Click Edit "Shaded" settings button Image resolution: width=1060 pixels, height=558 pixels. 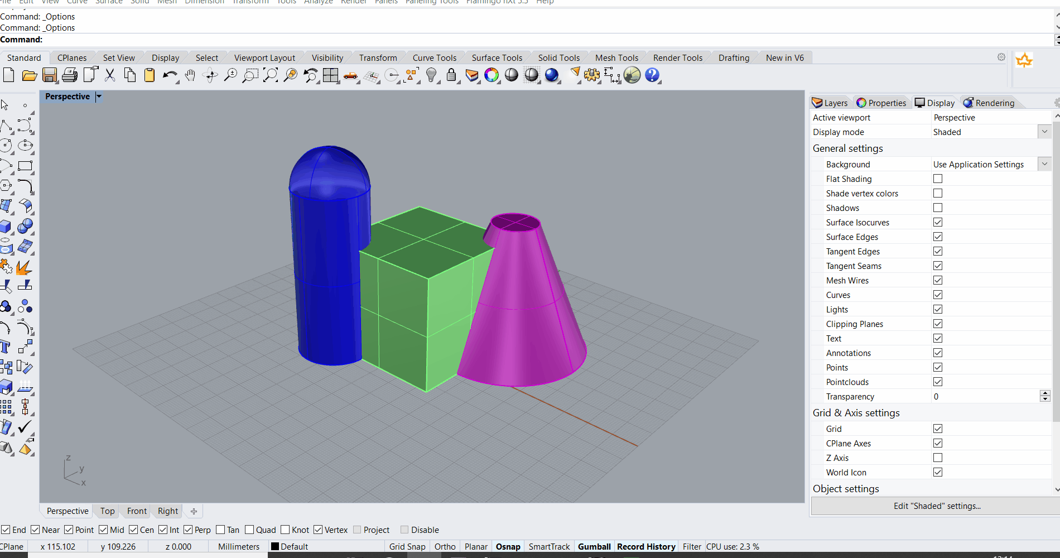[937, 506]
